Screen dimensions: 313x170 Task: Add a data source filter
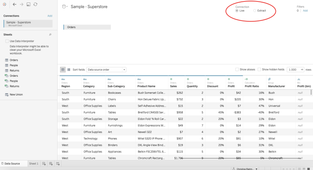(305, 10)
